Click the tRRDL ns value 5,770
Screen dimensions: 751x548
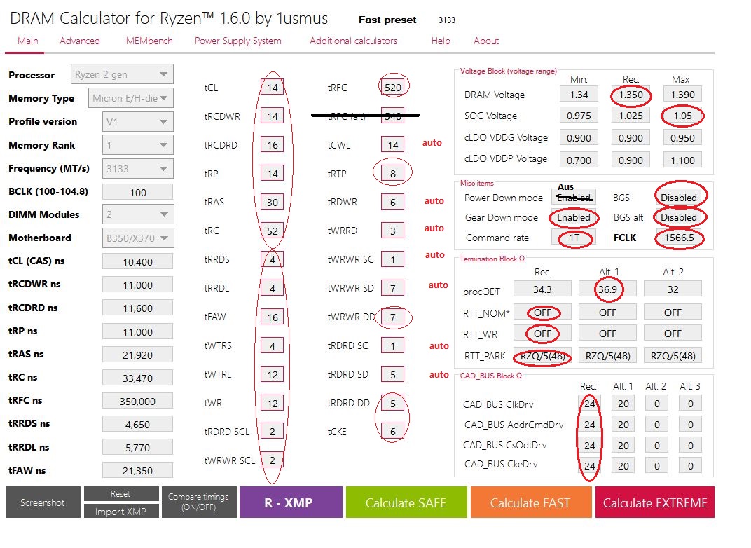coord(138,447)
